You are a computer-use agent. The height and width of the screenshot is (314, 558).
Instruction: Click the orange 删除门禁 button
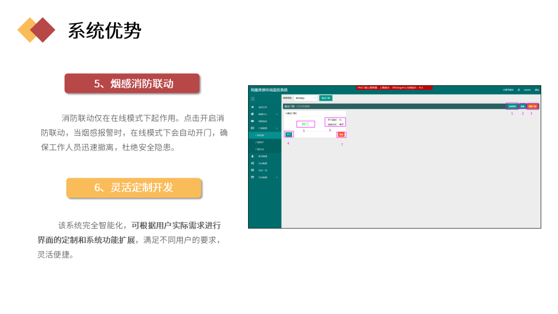coord(532,106)
